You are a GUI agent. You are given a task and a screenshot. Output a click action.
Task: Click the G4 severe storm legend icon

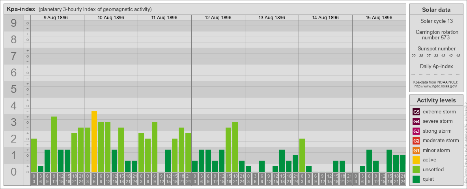(416, 122)
